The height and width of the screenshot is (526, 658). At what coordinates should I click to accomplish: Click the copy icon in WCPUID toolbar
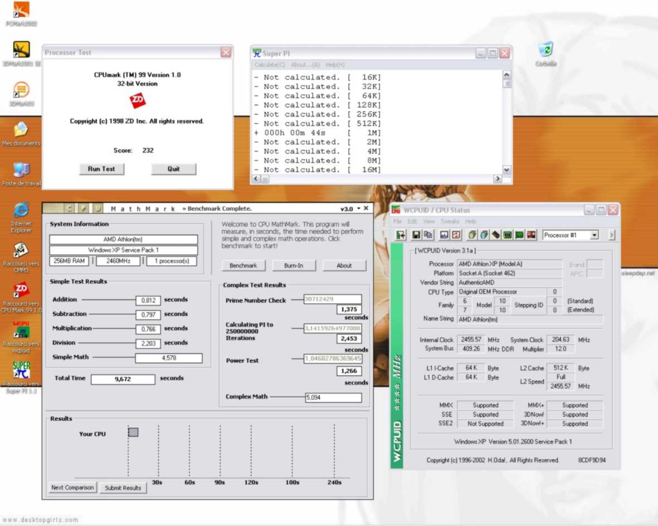pos(428,235)
